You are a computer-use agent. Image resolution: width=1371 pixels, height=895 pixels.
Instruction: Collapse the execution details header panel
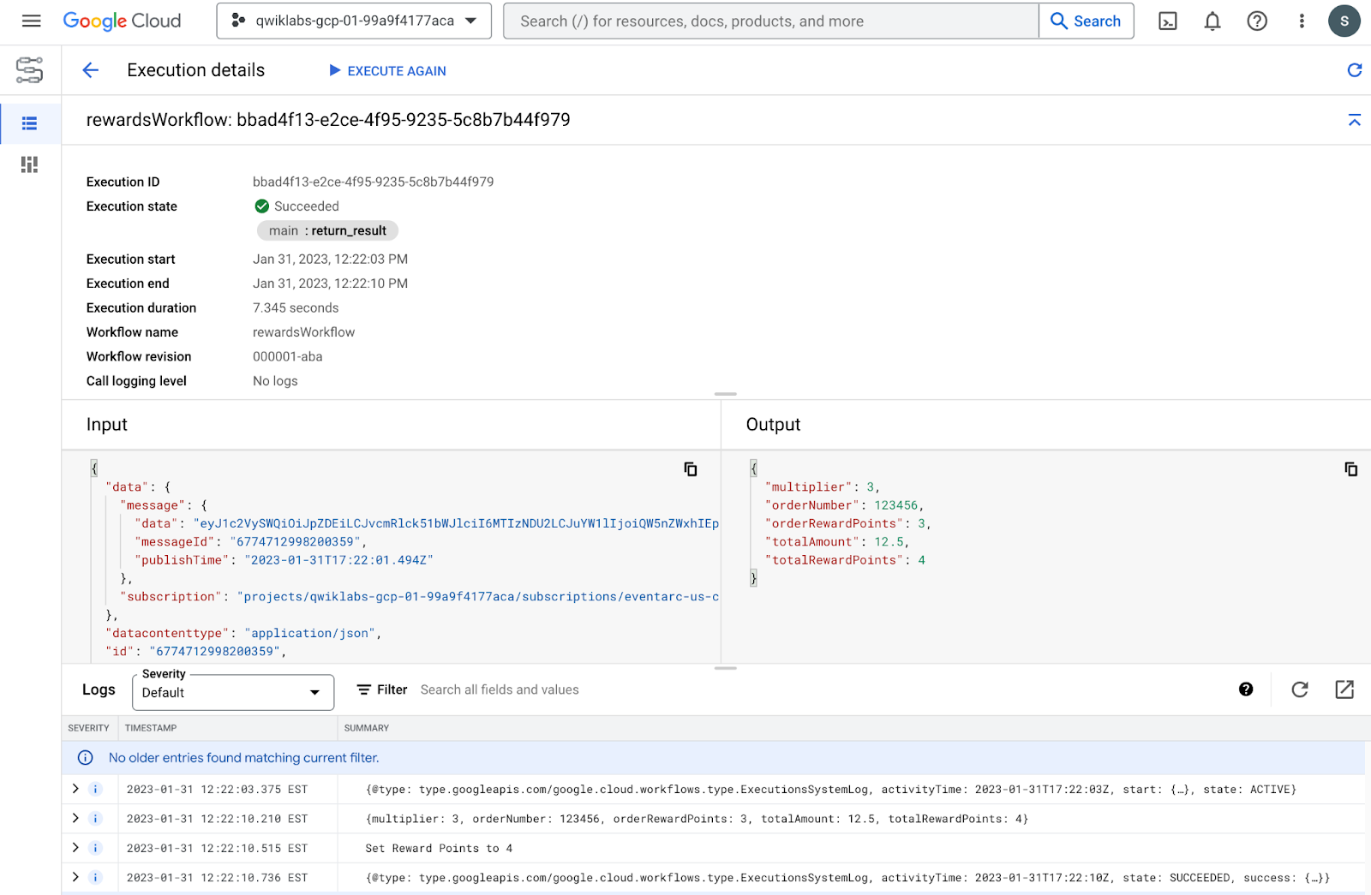[x=1354, y=120]
